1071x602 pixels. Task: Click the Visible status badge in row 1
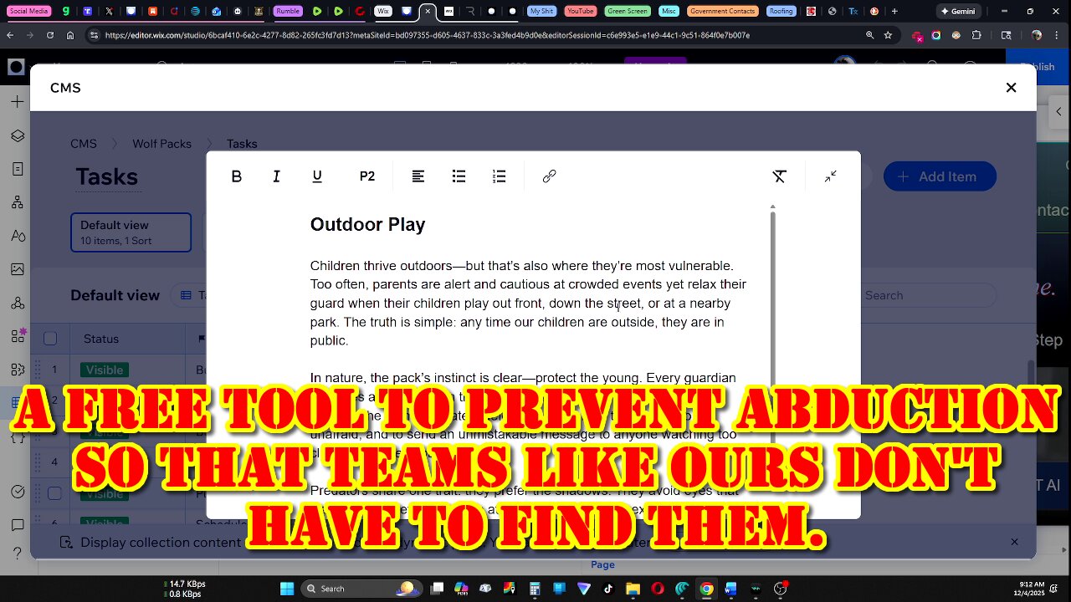tap(105, 370)
